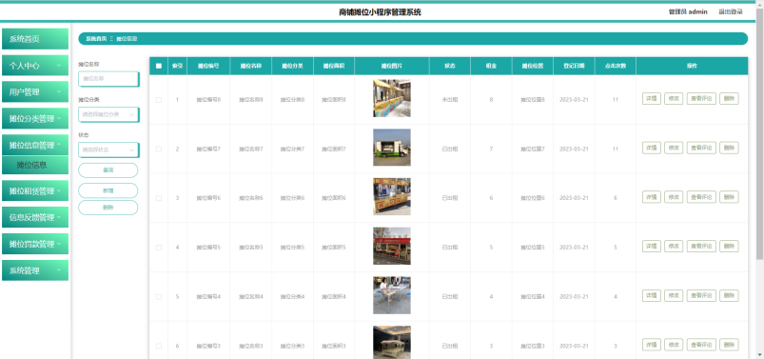The image size is (764, 359).
Task: Click the 新增 add button
Action: click(x=108, y=190)
